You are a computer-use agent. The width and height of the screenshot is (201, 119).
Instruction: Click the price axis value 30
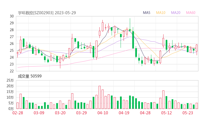(x=12, y=16)
